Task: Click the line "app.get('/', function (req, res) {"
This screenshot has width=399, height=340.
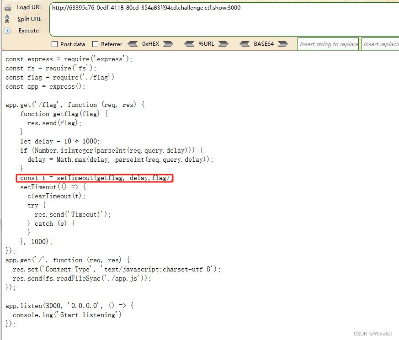Action: pyautogui.click(x=68, y=260)
